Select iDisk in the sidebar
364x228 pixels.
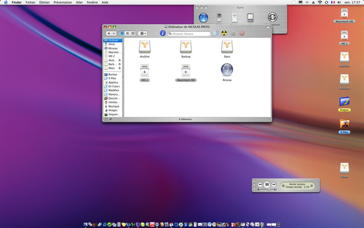[112, 44]
